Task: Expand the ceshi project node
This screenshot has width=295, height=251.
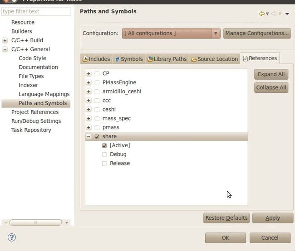Action: (x=88, y=109)
